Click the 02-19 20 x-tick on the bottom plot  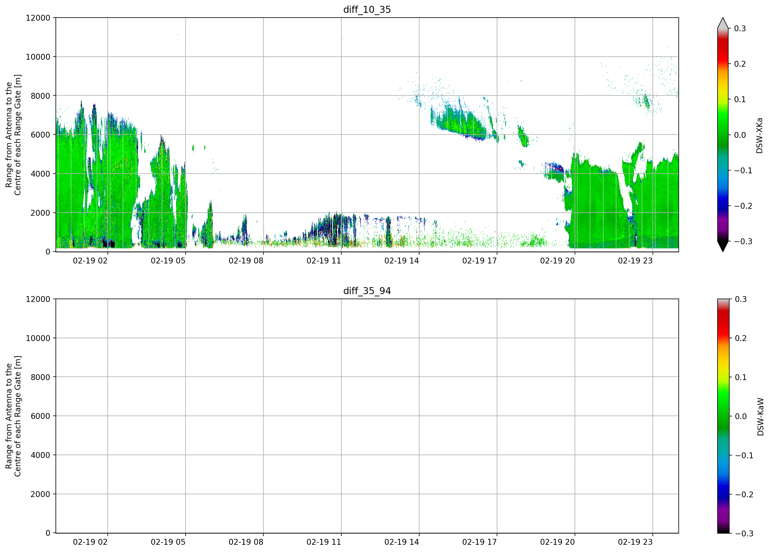point(557,542)
